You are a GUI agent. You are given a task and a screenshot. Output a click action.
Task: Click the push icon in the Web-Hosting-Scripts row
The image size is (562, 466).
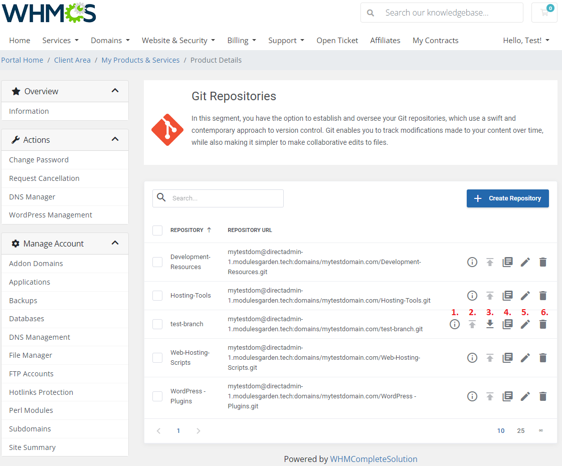click(490, 357)
